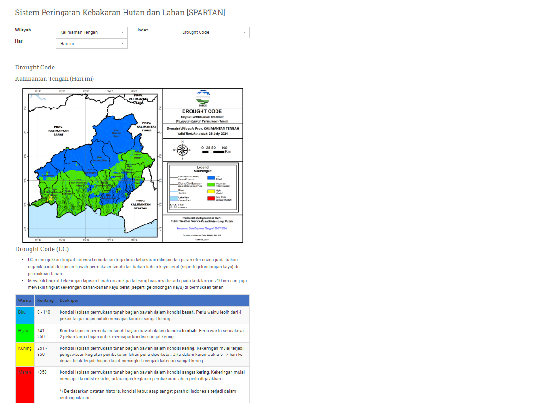Image resolution: width=541 pixels, height=409 pixels.
Task: Click the dotted Peat legend pattern
Action: tap(174, 206)
